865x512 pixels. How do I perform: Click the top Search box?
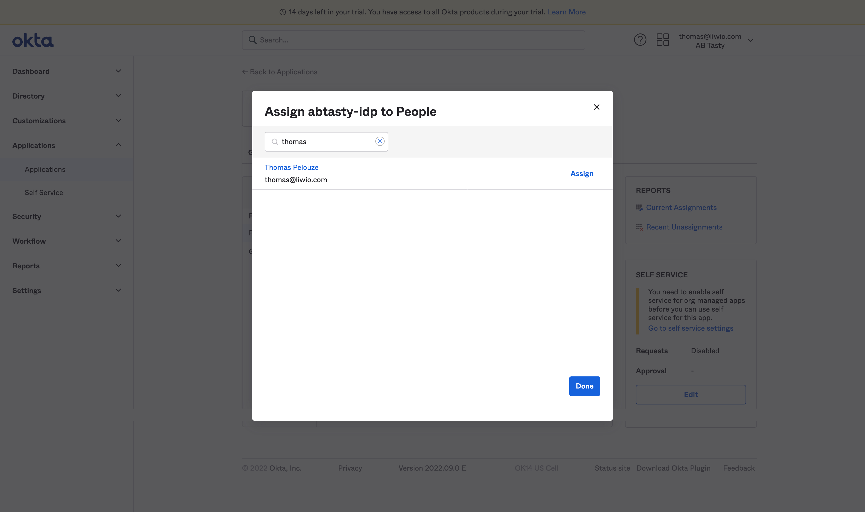[413, 40]
